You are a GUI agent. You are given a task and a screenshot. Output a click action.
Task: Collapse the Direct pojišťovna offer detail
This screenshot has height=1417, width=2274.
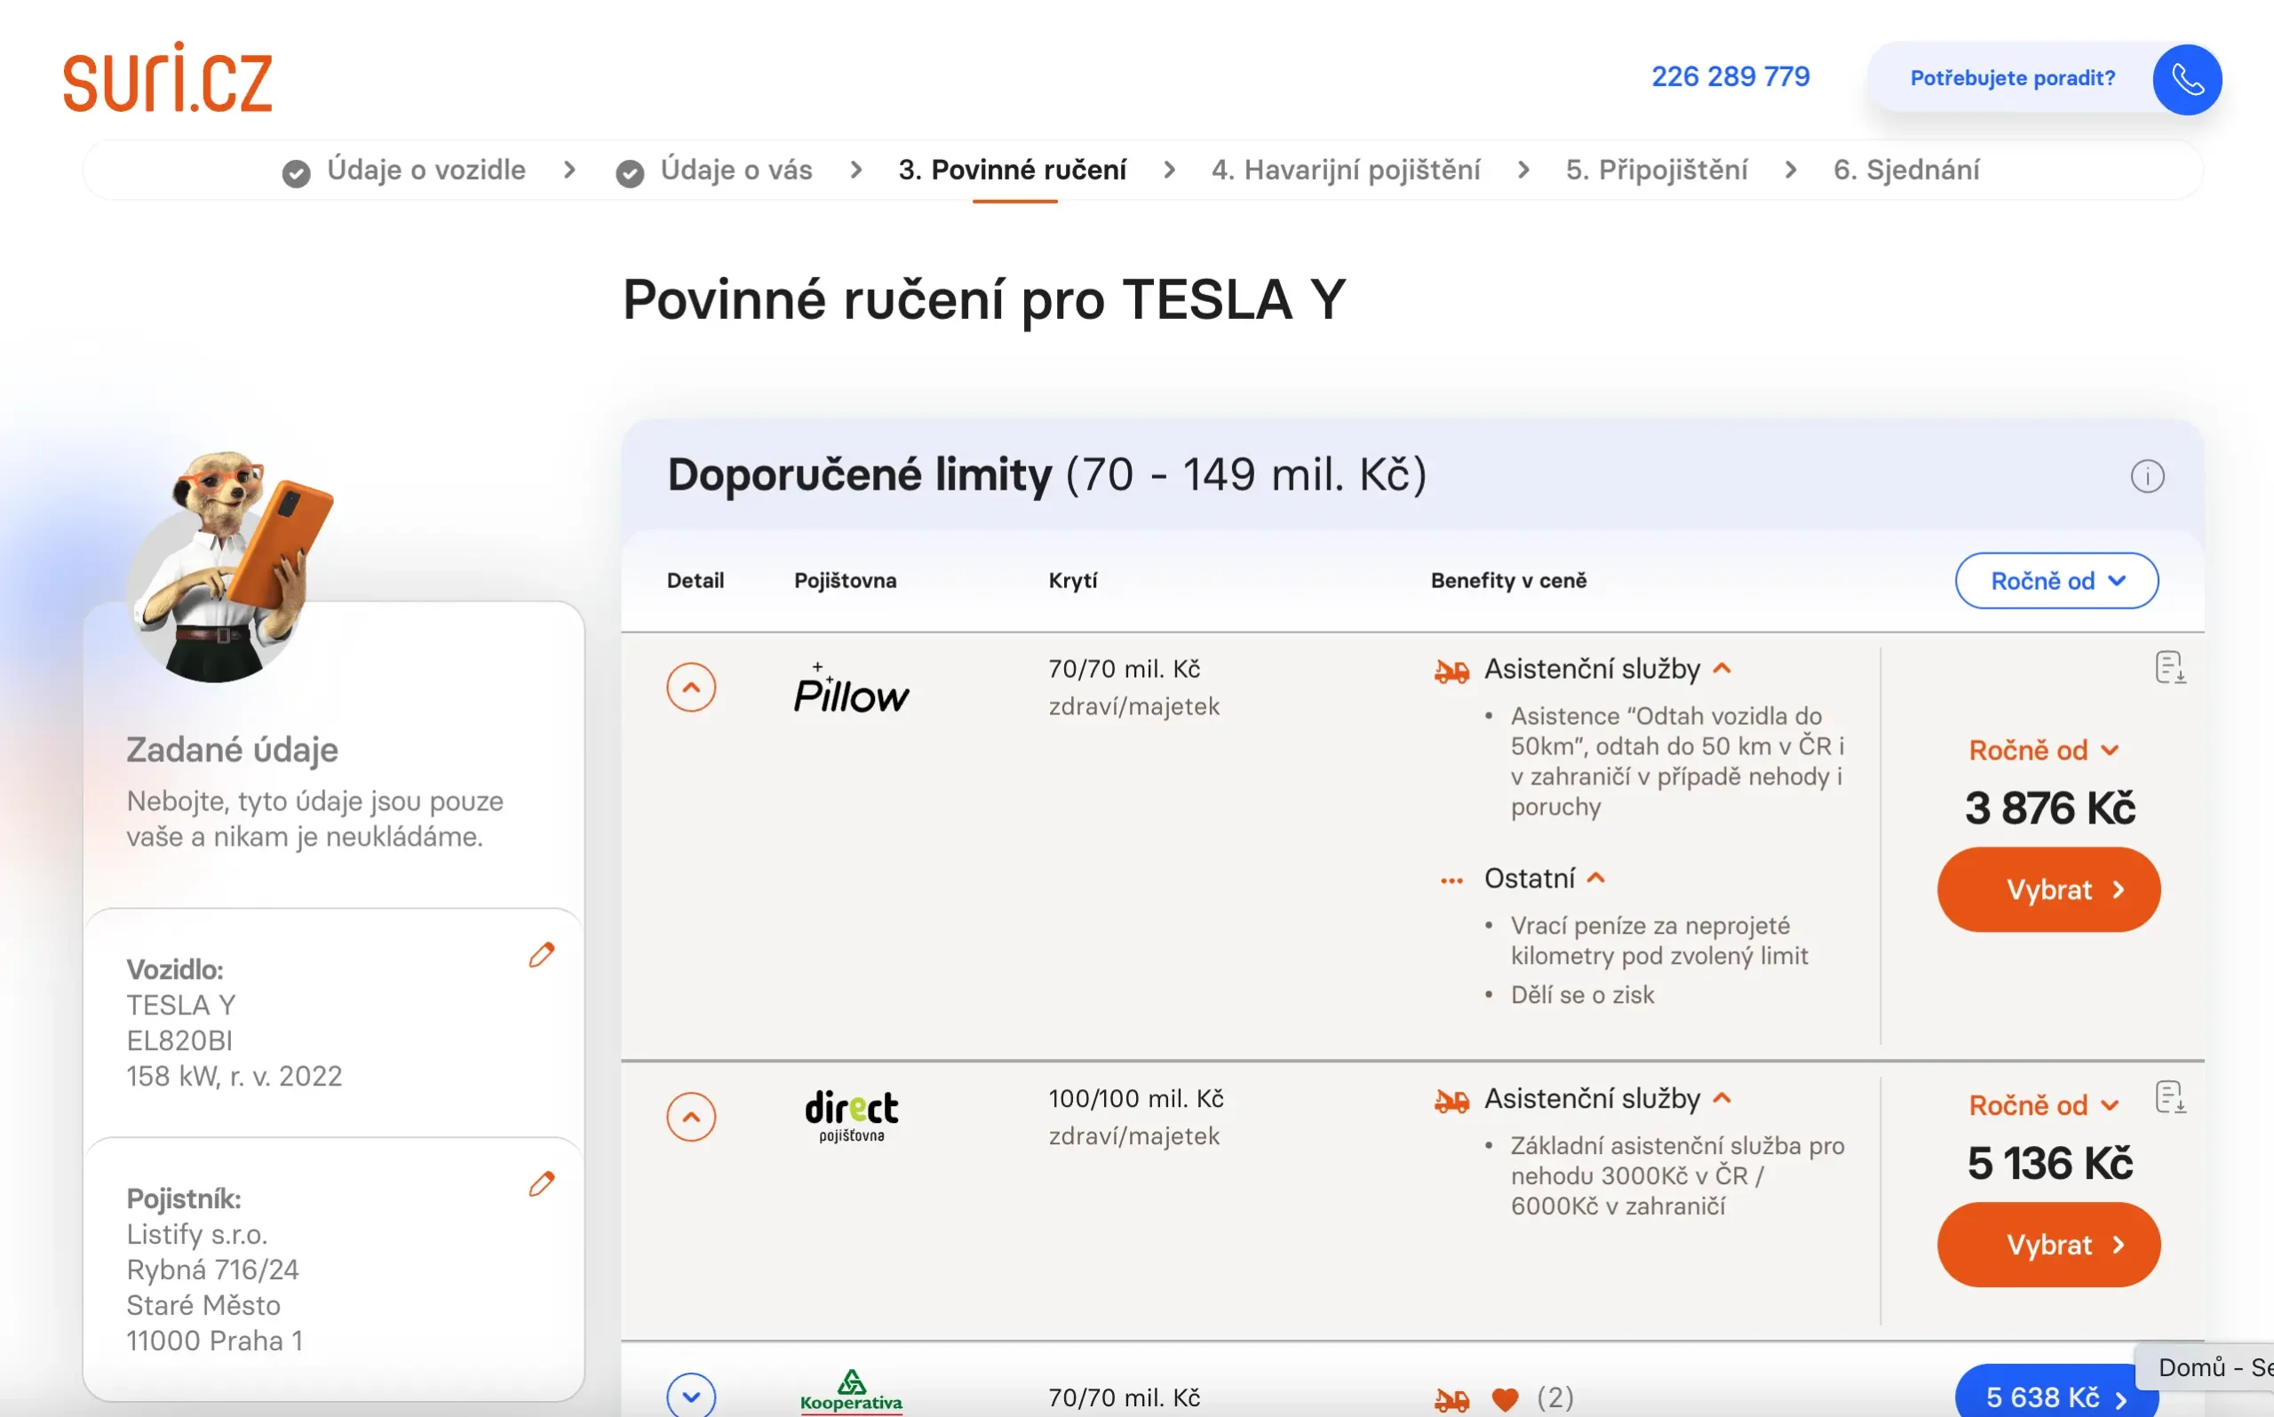pos(690,1116)
